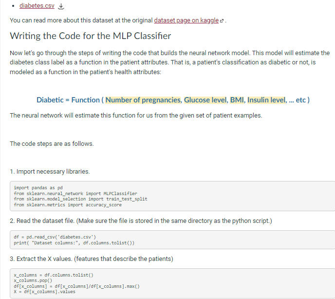Click heading 'Writing the Code for the MLP Classifier'
335x299 pixels.
pyautogui.click(x=91, y=36)
